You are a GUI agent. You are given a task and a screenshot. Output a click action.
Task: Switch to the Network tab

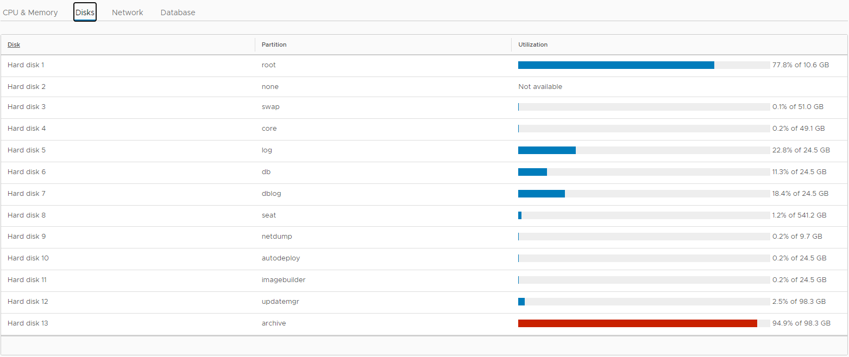click(127, 12)
